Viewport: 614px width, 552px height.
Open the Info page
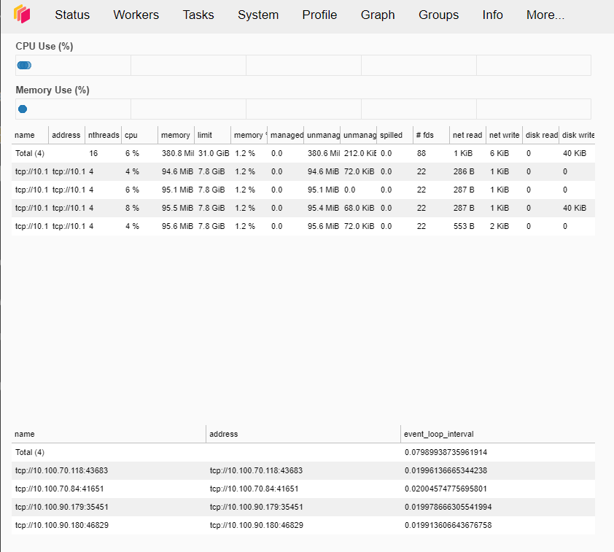point(492,15)
